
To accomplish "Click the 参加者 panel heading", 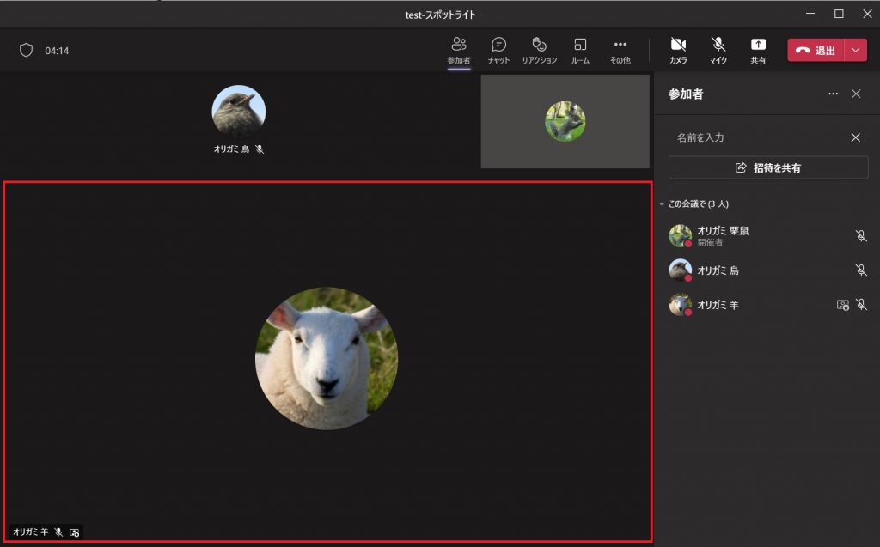I will 685,94.
